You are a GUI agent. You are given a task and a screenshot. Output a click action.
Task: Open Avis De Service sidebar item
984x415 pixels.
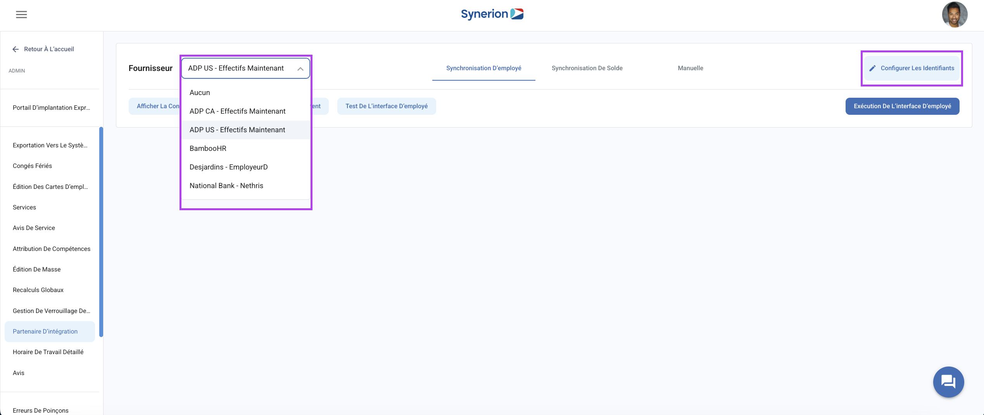50,228
